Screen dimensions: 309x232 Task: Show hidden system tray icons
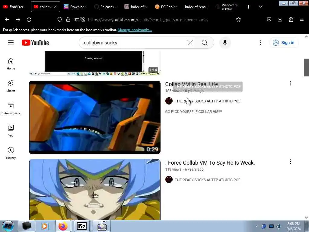[256, 227]
